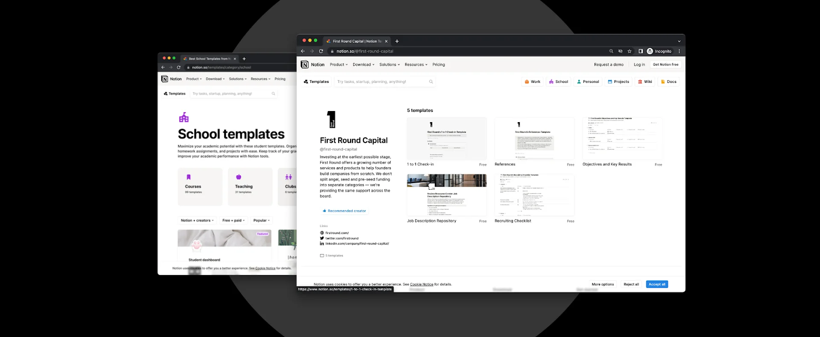Select Work category tab
820x337 pixels.
click(x=532, y=82)
